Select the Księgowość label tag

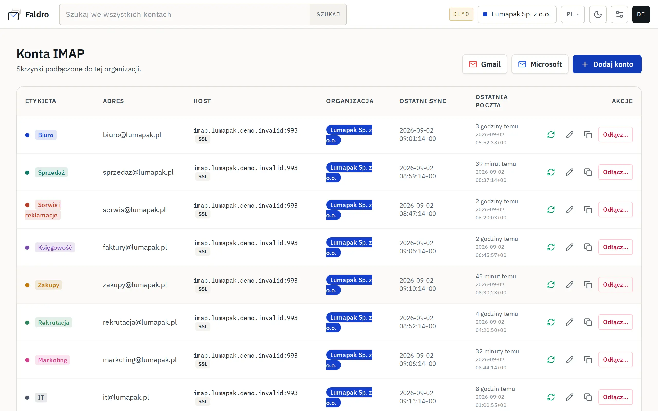[x=55, y=247]
